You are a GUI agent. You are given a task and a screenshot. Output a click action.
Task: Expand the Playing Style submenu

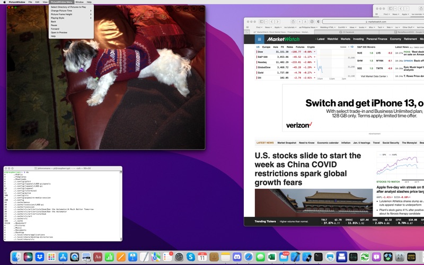point(71,18)
